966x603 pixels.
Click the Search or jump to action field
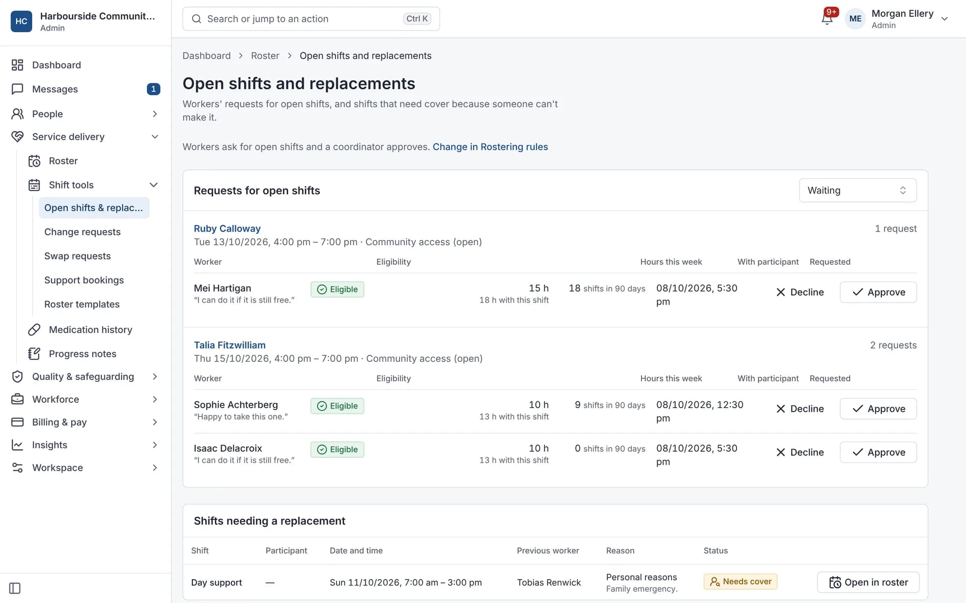click(x=311, y=19)
